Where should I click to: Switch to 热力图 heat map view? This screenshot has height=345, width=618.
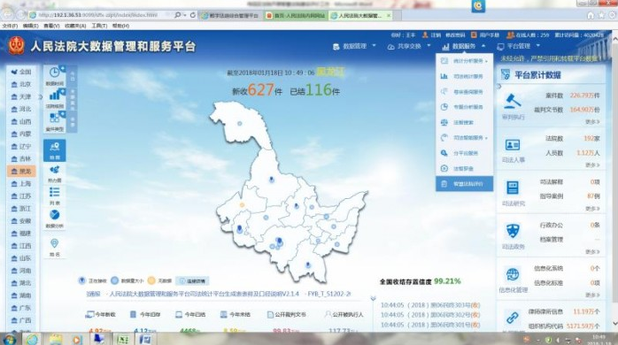click(x=54, y=173)
